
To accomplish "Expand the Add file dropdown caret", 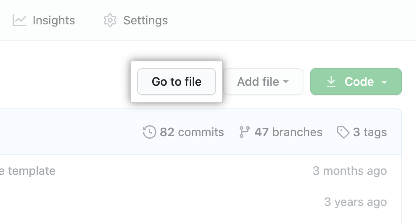I will tap(286, 82).
